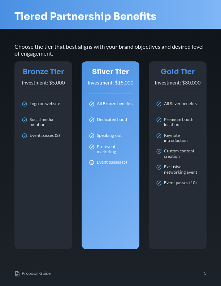Select the Gold Tier heading
This screenshot has width=221, height=286.
[178, 71]
